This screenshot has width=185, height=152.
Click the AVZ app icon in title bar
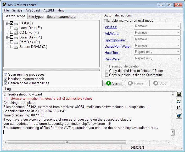click(x=5, y=5)
